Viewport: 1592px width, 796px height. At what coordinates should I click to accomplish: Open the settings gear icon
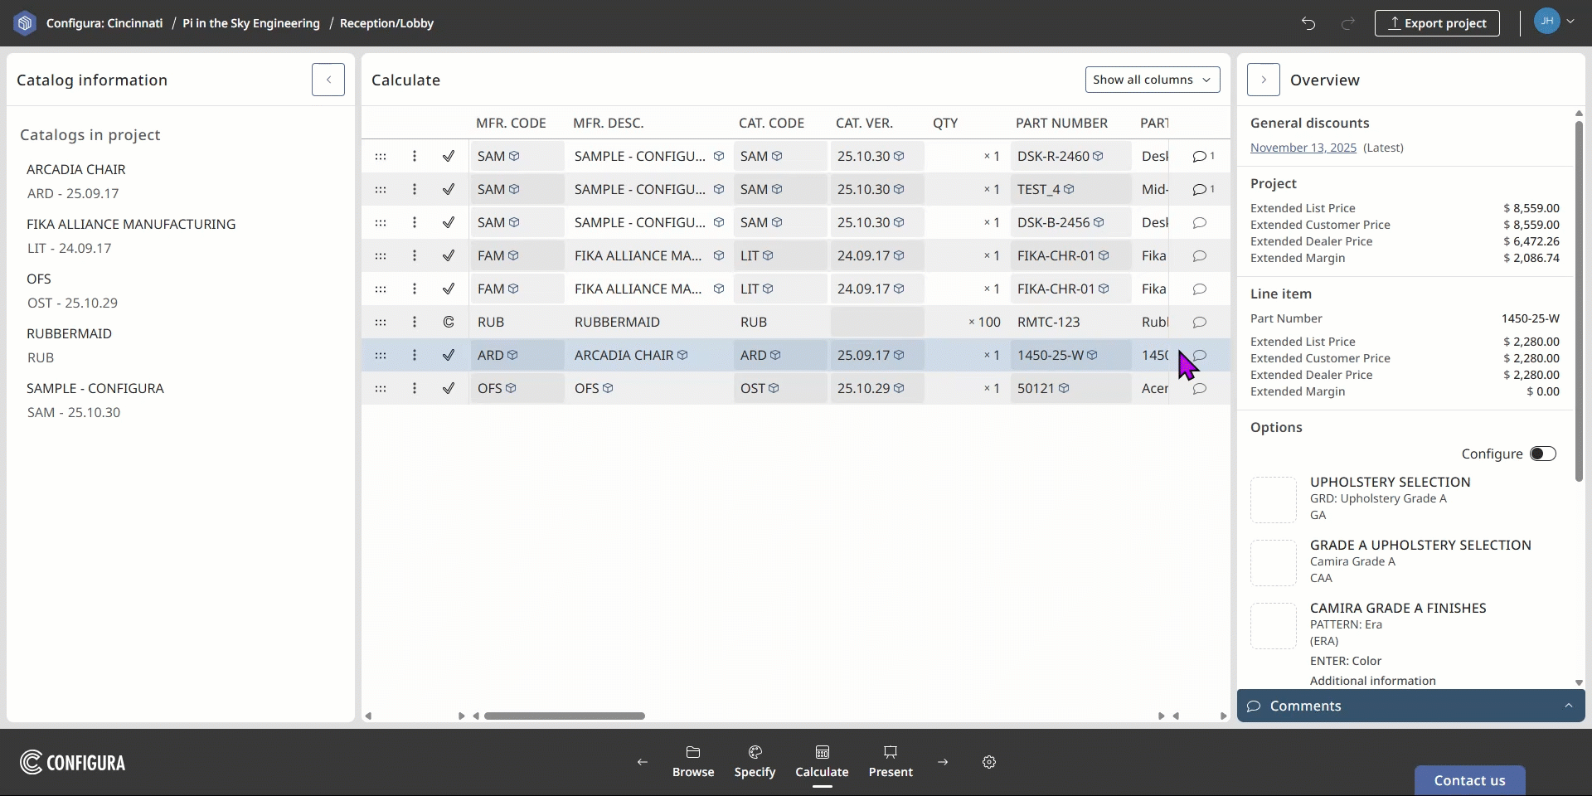coord(989,762)
